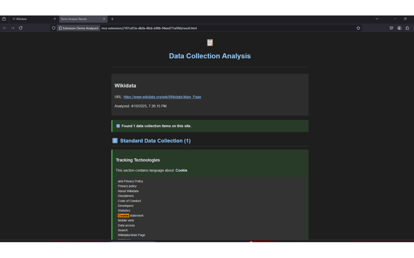Click the 'Privacy policy' line
Screen dimensions: 414x258
127,186
